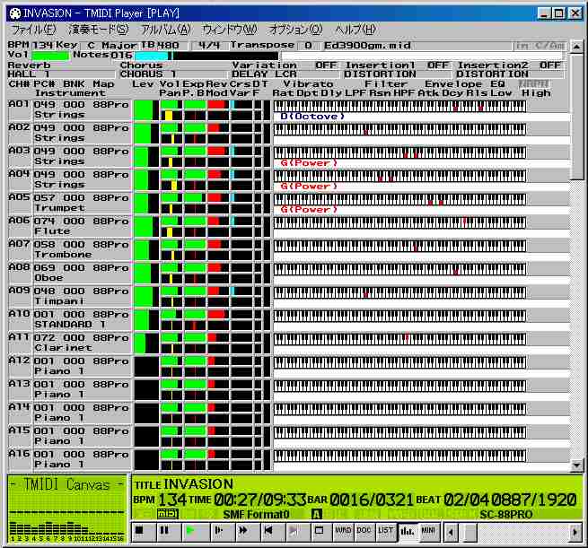Pause the playing MIDI song
The height and width of the screenshot is (548, 588).
(x=164, y=531)
